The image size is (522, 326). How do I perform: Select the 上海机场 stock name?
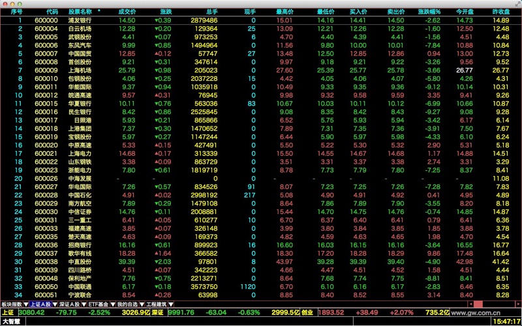pos(80,70)
